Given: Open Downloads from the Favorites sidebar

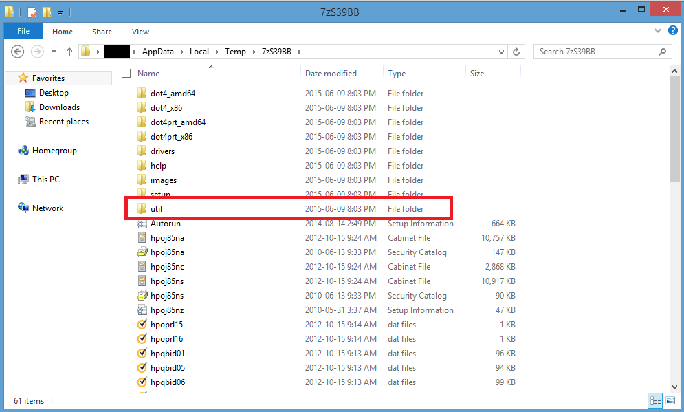Looking at the screenshot, I should tap(60, 107).
